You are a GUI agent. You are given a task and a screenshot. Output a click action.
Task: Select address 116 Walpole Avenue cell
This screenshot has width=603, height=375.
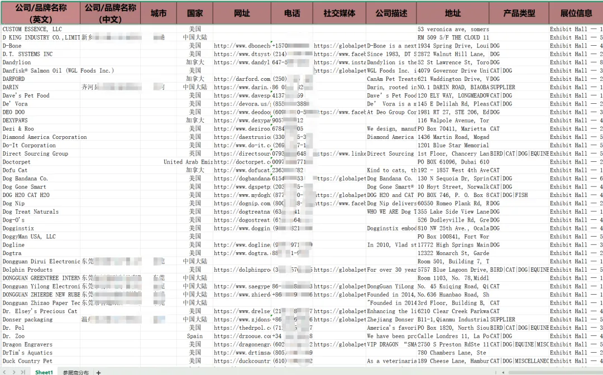point(453,121)
